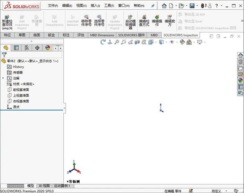Expand the 注解 annotations tree node
Image resolution: width=244 pixels, height=193 pixels.
tap(3, 78)
